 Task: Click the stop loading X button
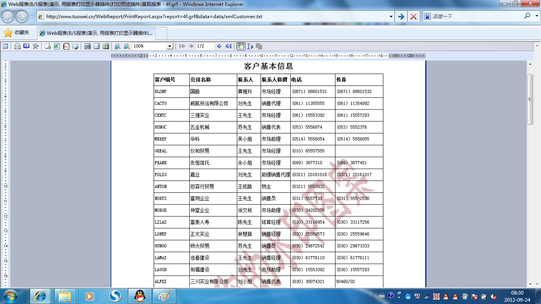(413, 17)
